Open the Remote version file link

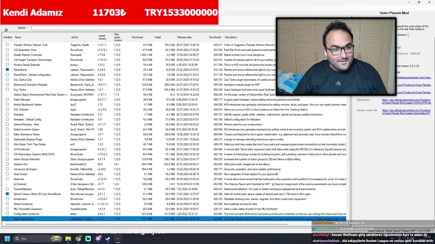[x=406, y=111]
